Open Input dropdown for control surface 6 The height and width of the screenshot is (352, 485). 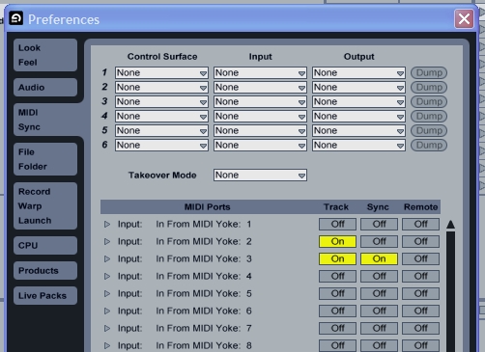(260, 146)
